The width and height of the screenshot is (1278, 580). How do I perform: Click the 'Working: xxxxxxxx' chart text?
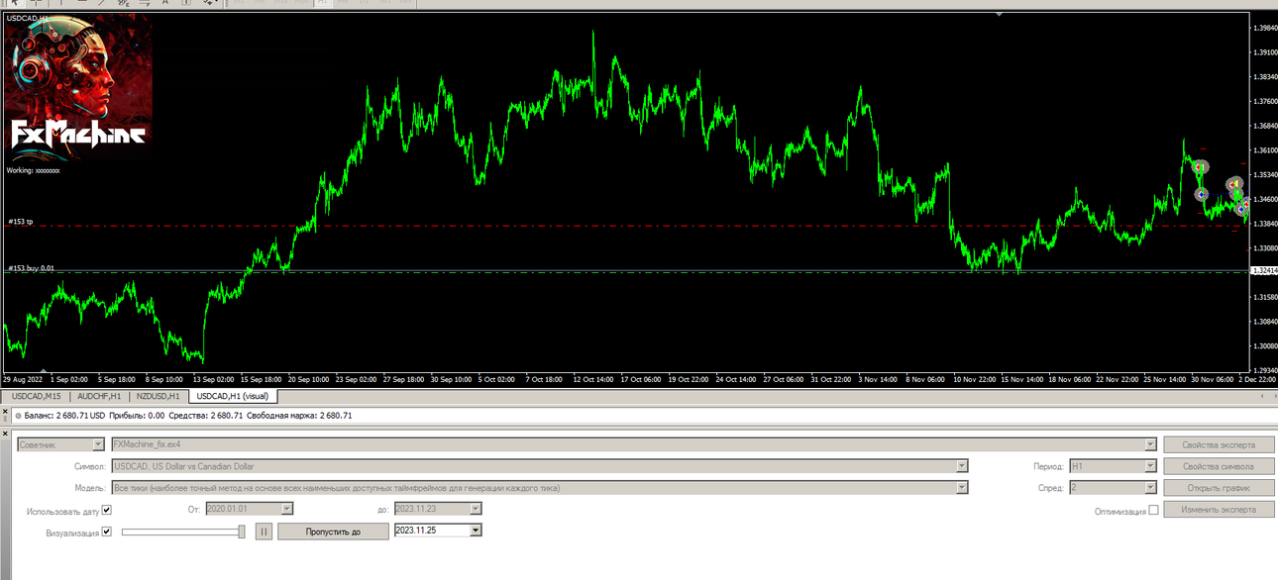33,170
